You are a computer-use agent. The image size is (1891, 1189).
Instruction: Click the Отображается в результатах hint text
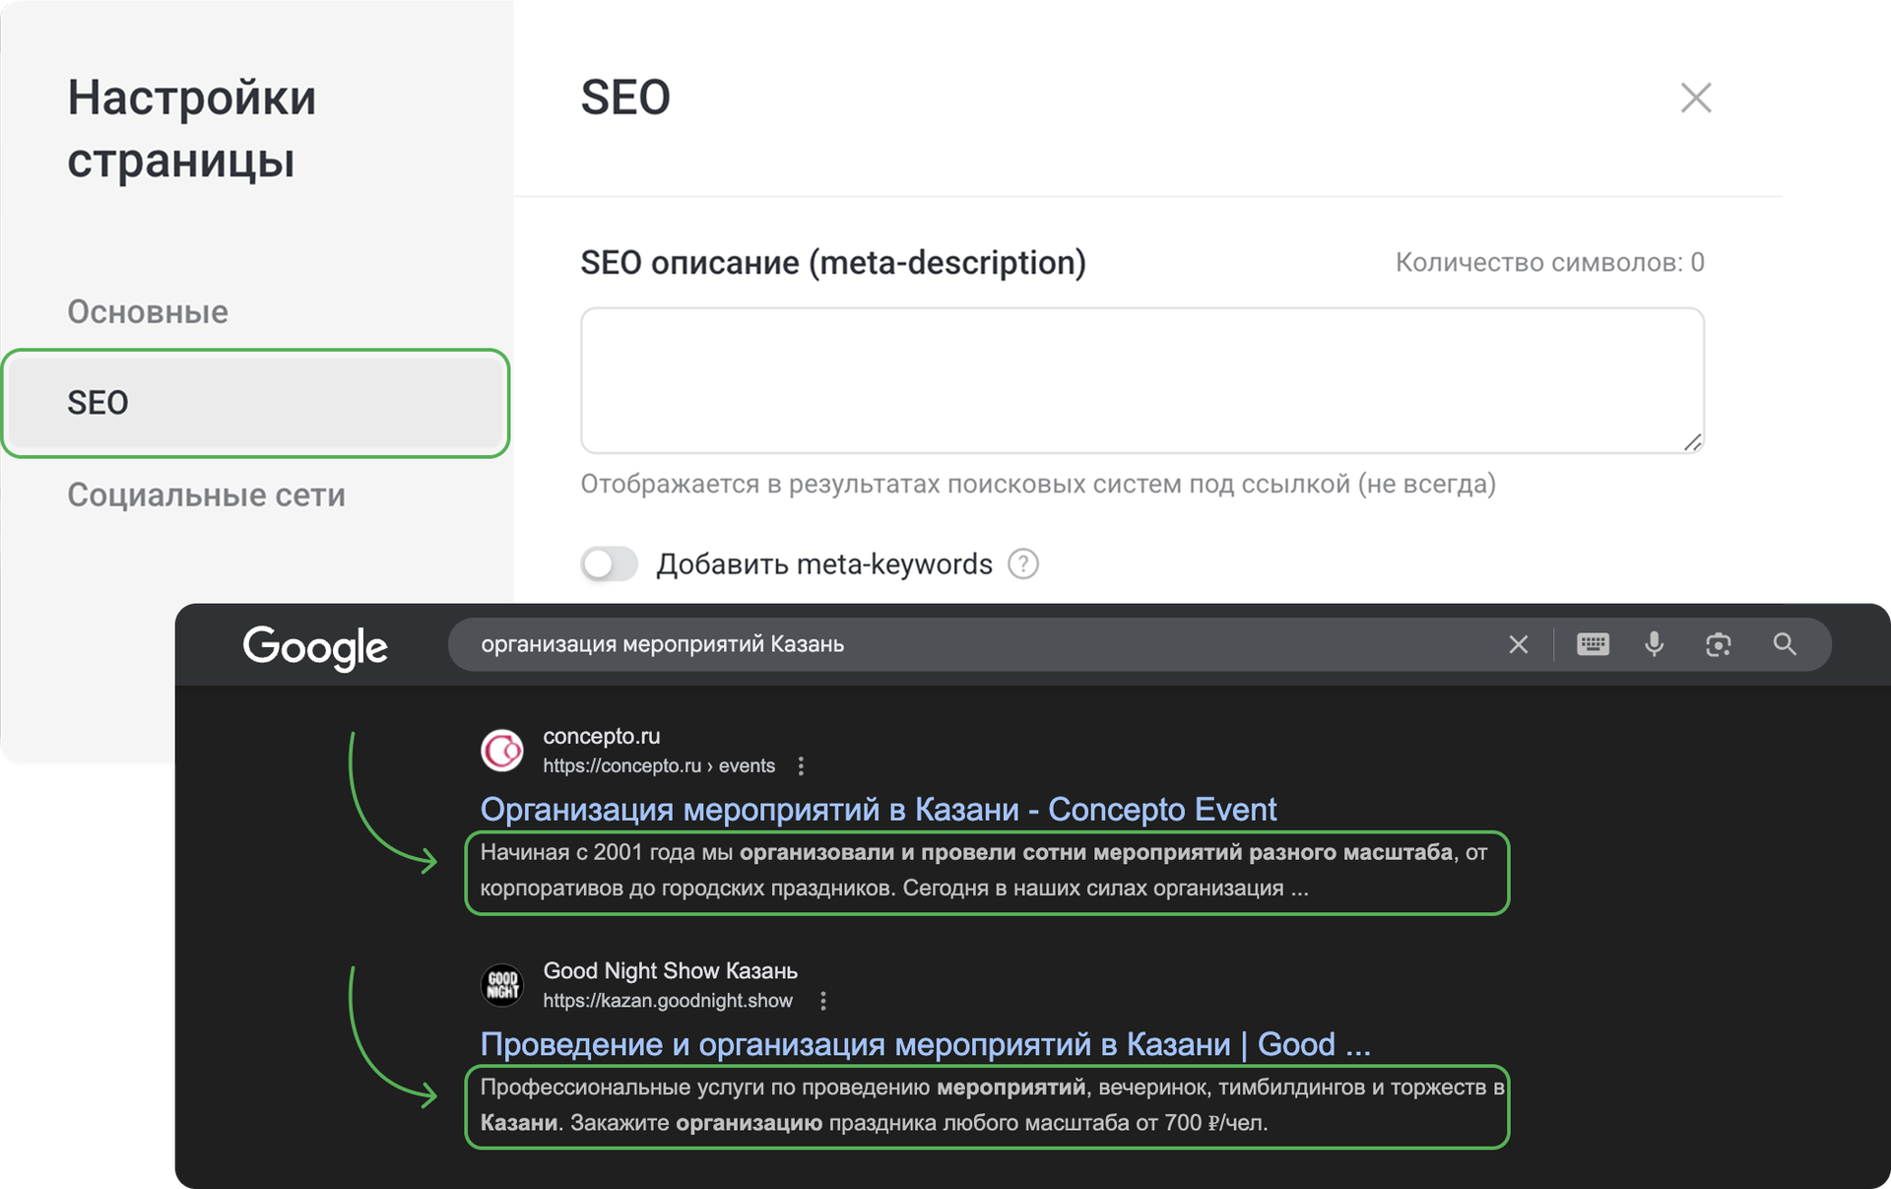coord(1038,484)
